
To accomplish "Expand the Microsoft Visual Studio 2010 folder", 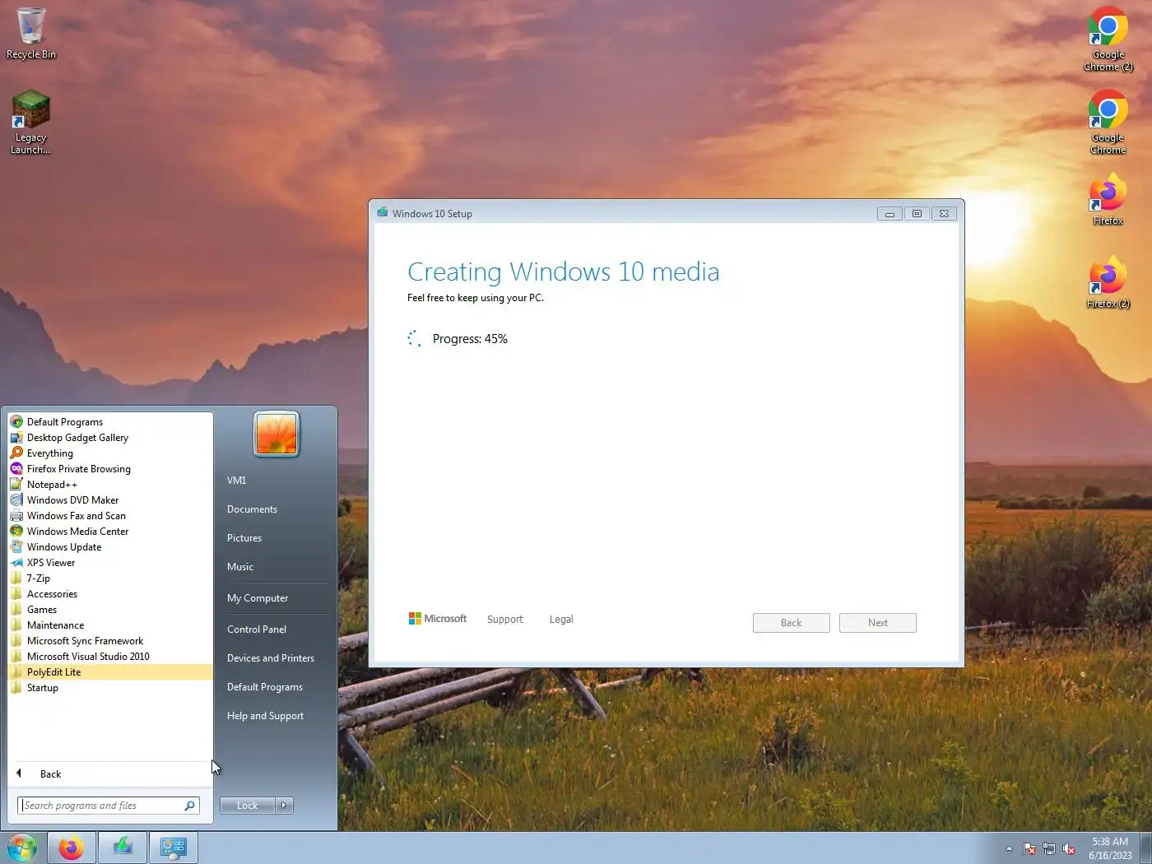I will coord(110,657).
